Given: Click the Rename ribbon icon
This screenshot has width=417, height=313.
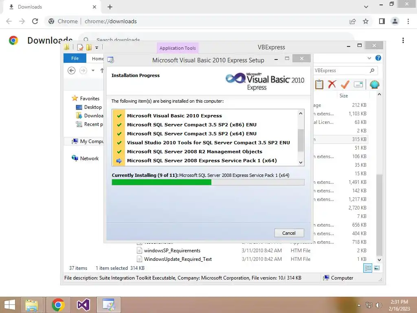Looking at the screenshot, I should click(x=358, y=85).
